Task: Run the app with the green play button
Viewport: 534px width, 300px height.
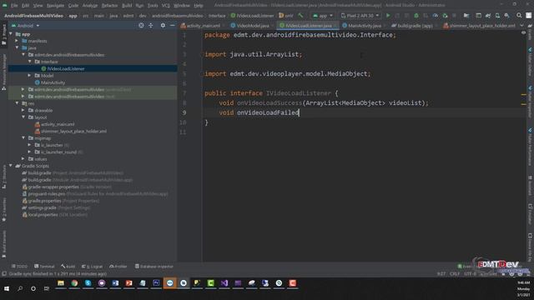Action: 388,16
